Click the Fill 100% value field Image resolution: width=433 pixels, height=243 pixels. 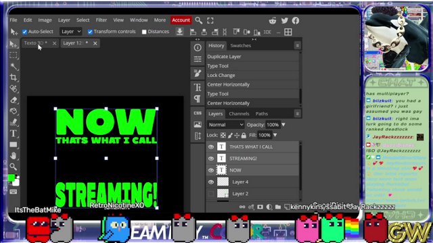coord(265,135)
